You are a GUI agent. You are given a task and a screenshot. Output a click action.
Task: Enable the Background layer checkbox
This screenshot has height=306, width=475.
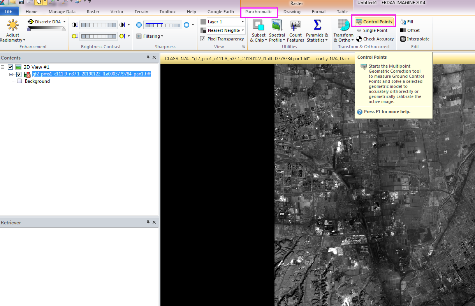[x=19, y=81]
